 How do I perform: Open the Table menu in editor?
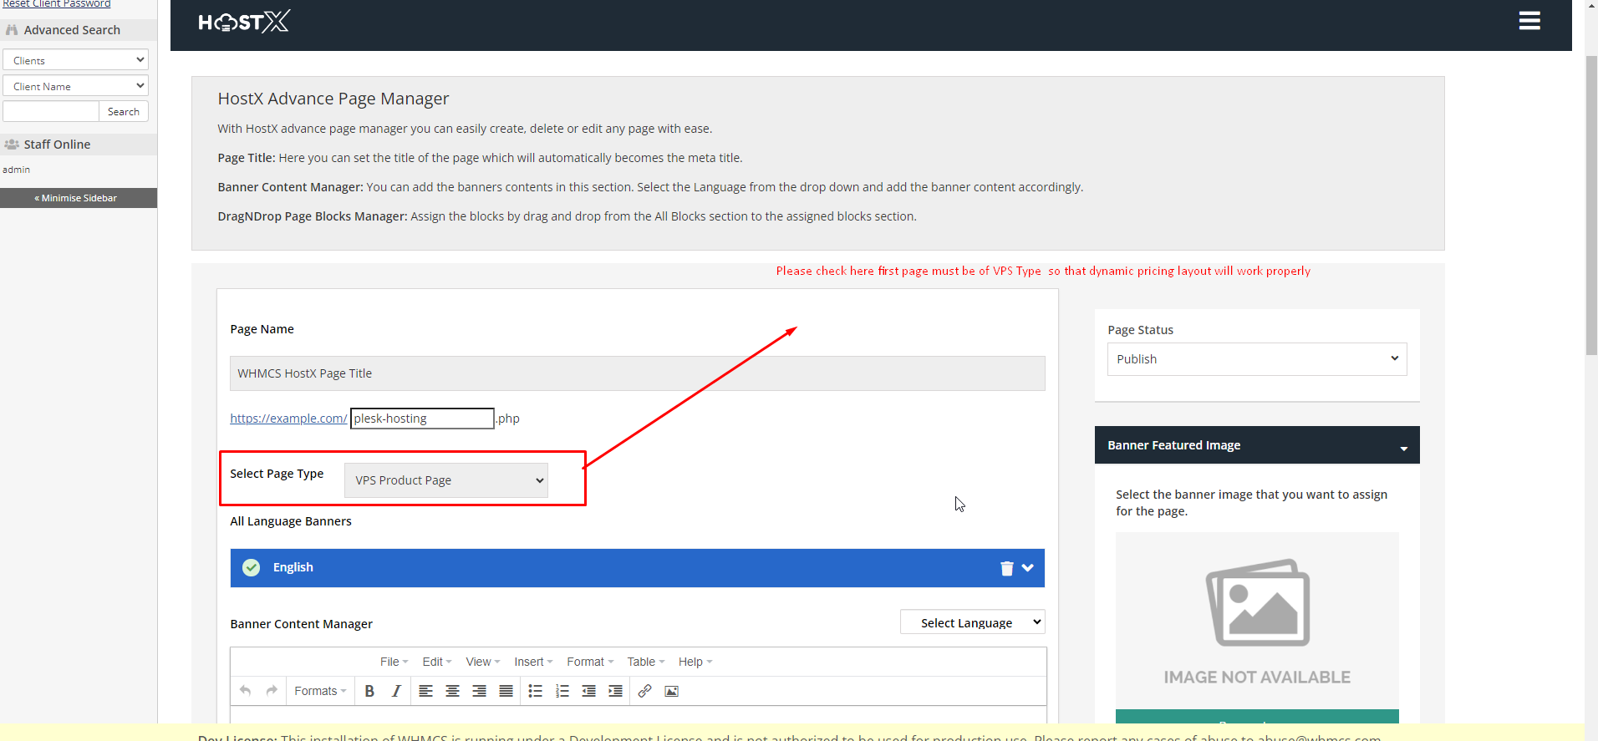pyautogui.click(x=645, y=662)
